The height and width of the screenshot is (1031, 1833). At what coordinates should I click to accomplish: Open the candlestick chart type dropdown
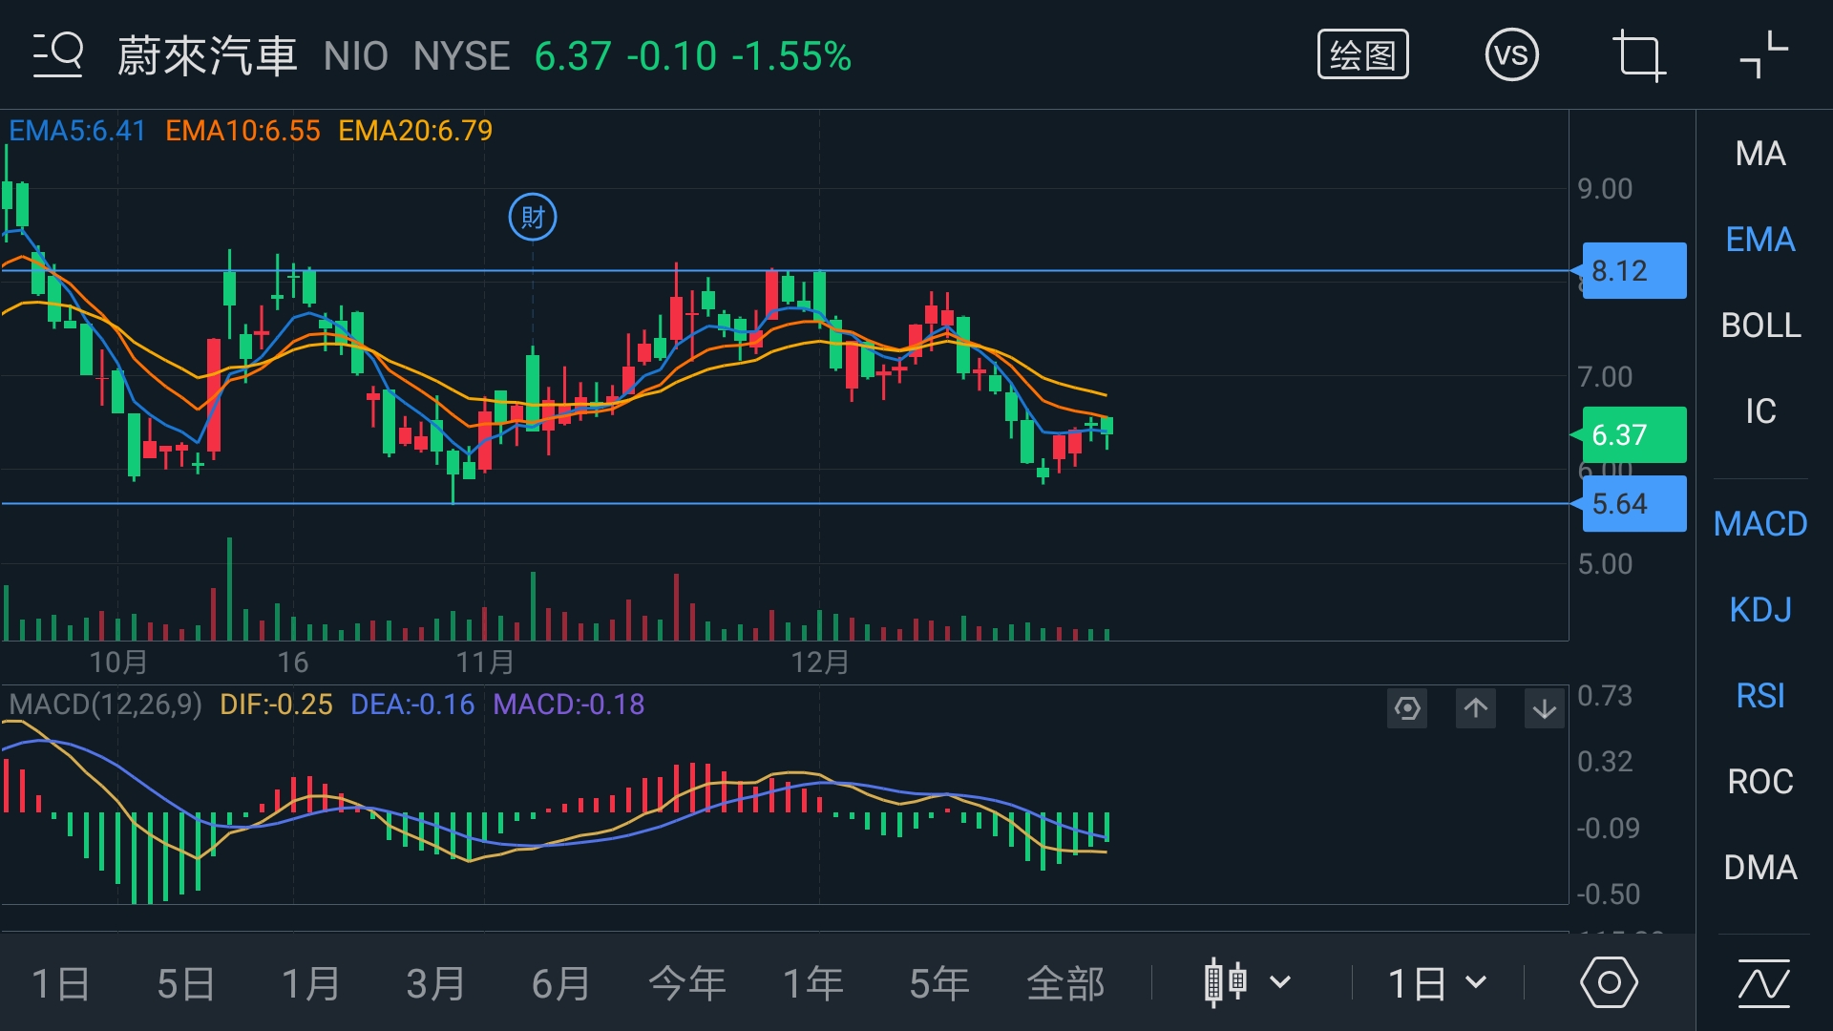pyautogui.click(x=1249, y=982)
